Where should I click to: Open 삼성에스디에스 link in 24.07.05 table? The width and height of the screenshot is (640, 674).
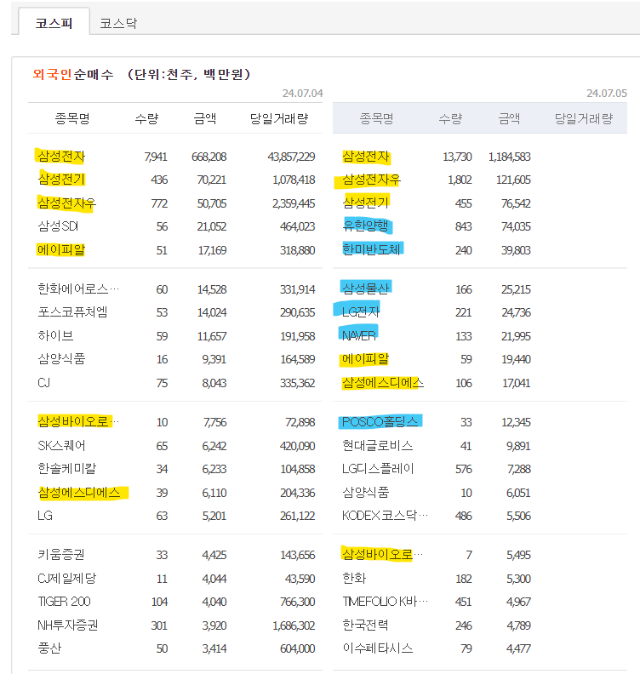coord(383,383)
